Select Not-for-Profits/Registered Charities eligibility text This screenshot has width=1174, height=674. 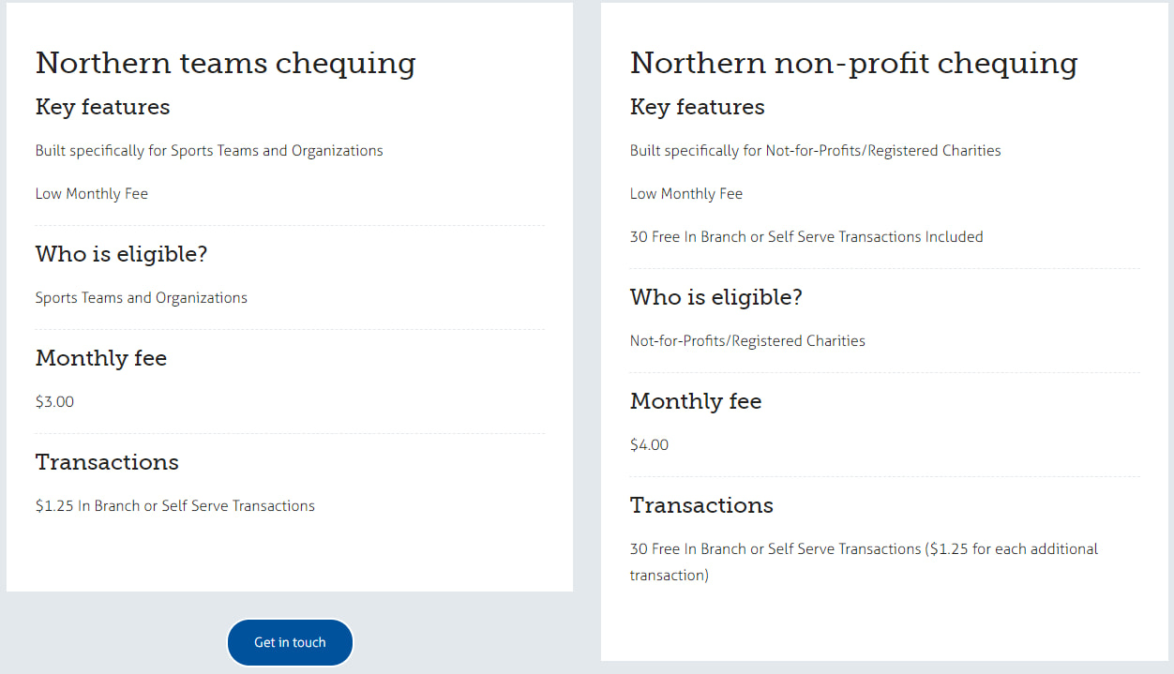[747, 340]
